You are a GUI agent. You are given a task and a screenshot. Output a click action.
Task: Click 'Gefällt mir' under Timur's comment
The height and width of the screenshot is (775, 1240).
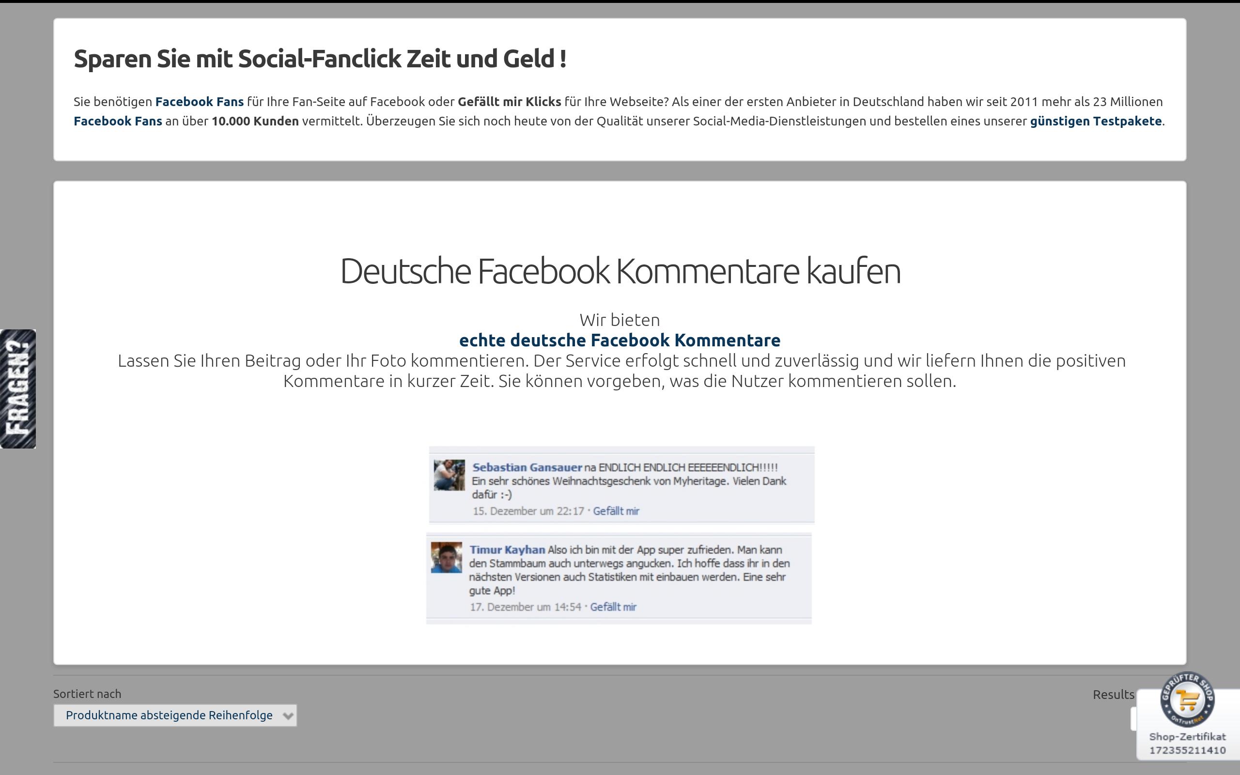click(613, 607)
